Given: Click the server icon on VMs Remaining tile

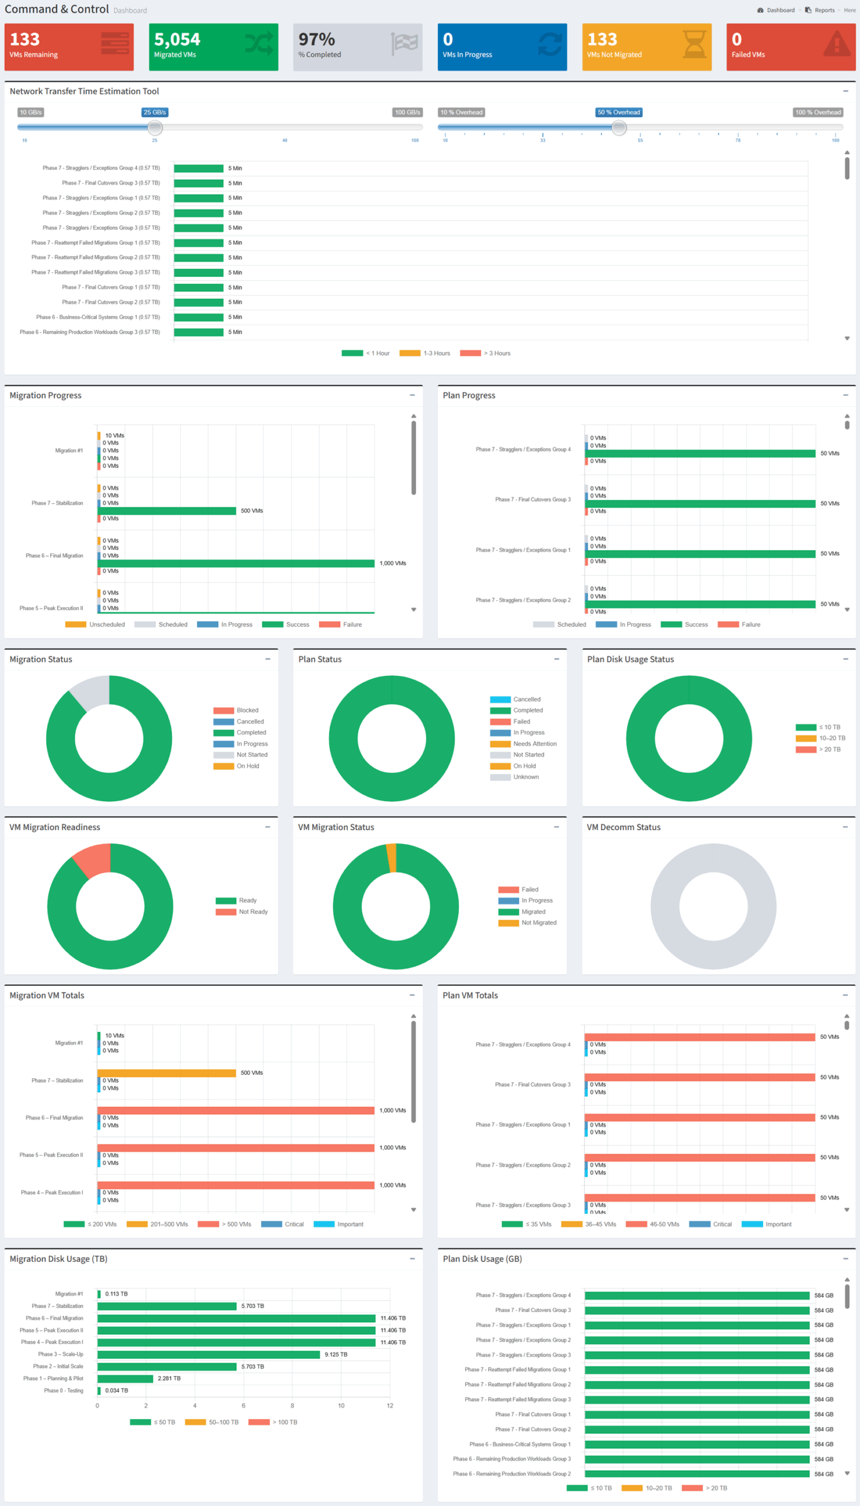Looking at the screenshot, I should [x=115, y=44].
